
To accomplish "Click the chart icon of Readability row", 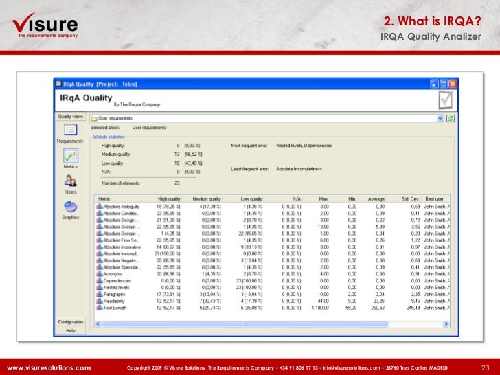I will click(100, 301).
